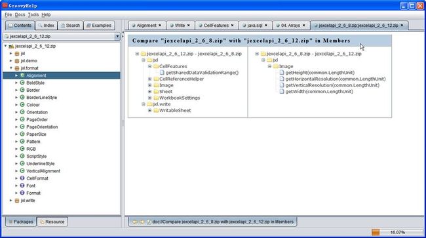This screenshot has width=426, height=238.
Task: Click the jxl.demo package icon
Action: pyautogui.click(x=17, y=61)
